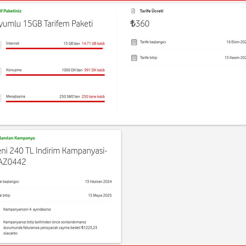Click the '991 DK kaldı' remaining text
246x246 pixels.
94,70
